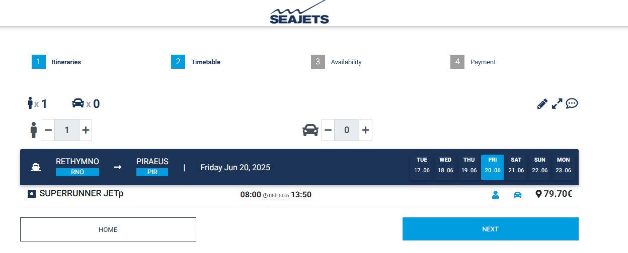Open the chat speech bubble icon

coord(572,103)
